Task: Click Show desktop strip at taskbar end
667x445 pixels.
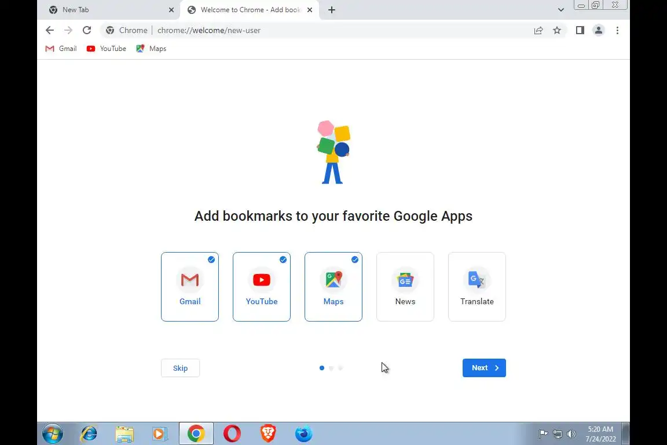Action: click(626, 434)
